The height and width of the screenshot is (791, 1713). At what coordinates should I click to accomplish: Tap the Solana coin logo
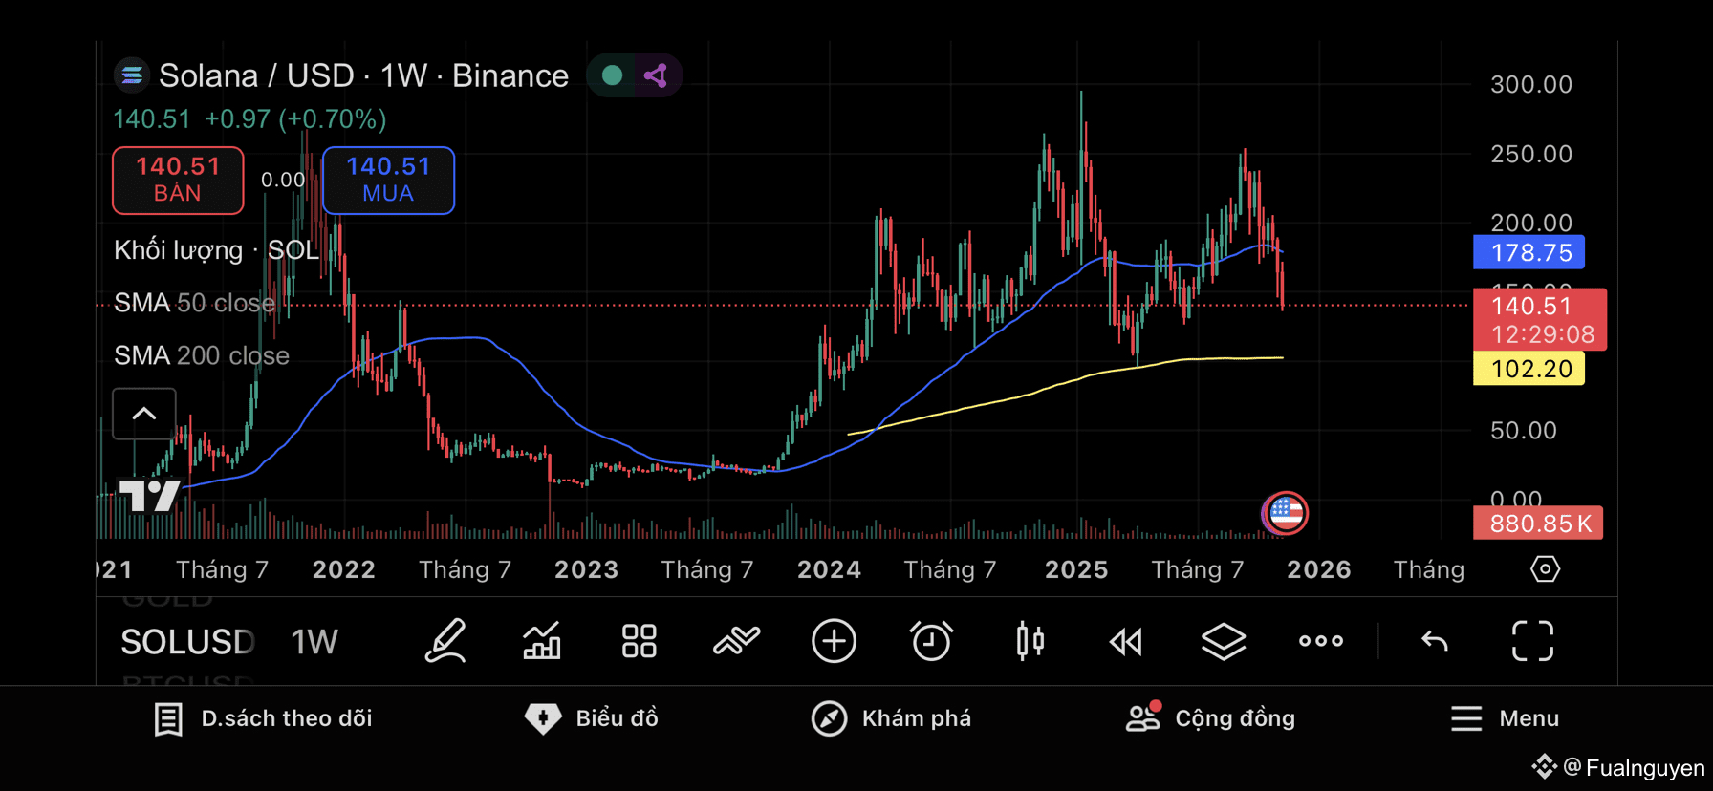coord(132,75)
